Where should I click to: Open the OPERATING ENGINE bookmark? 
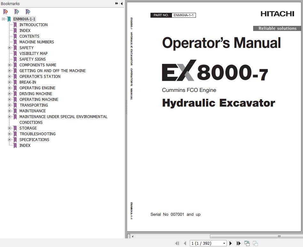[x=37, y=88]
